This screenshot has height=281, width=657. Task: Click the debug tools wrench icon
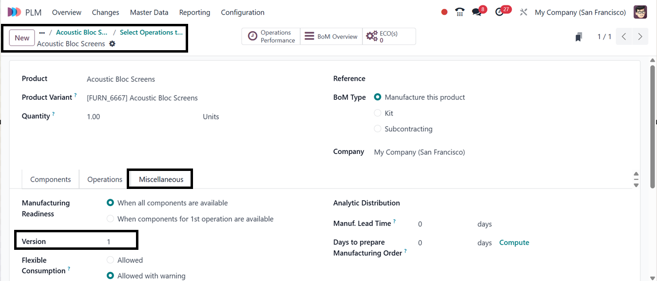pos(523,12)
